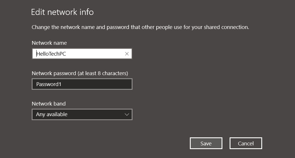Click the blank middle of the Network band box
The width and height of the screenshot is (295, 158).
(x=95, y=114)
